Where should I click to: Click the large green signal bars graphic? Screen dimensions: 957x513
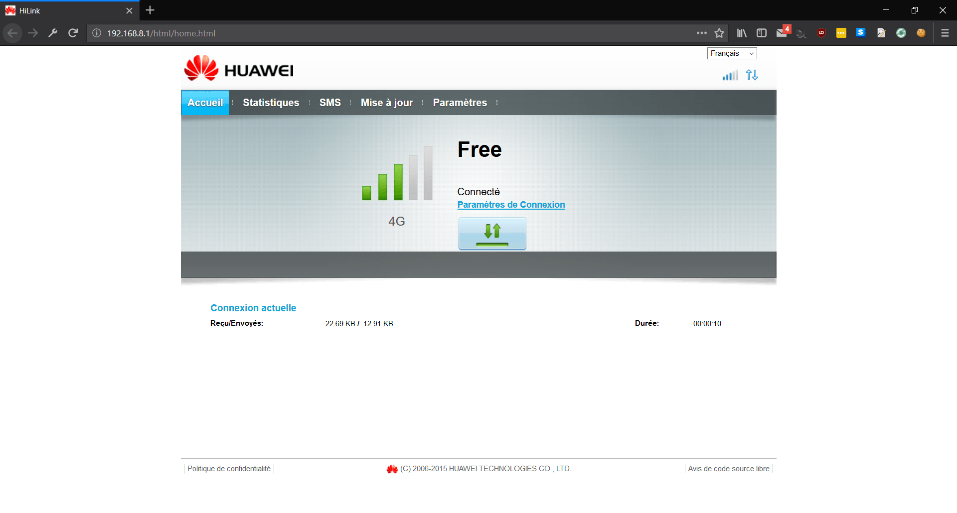pos(397,173)
